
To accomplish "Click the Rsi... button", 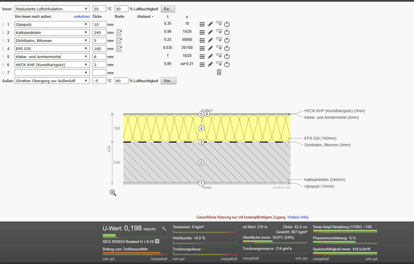I will pyautogui.click(x=168, y=9).
